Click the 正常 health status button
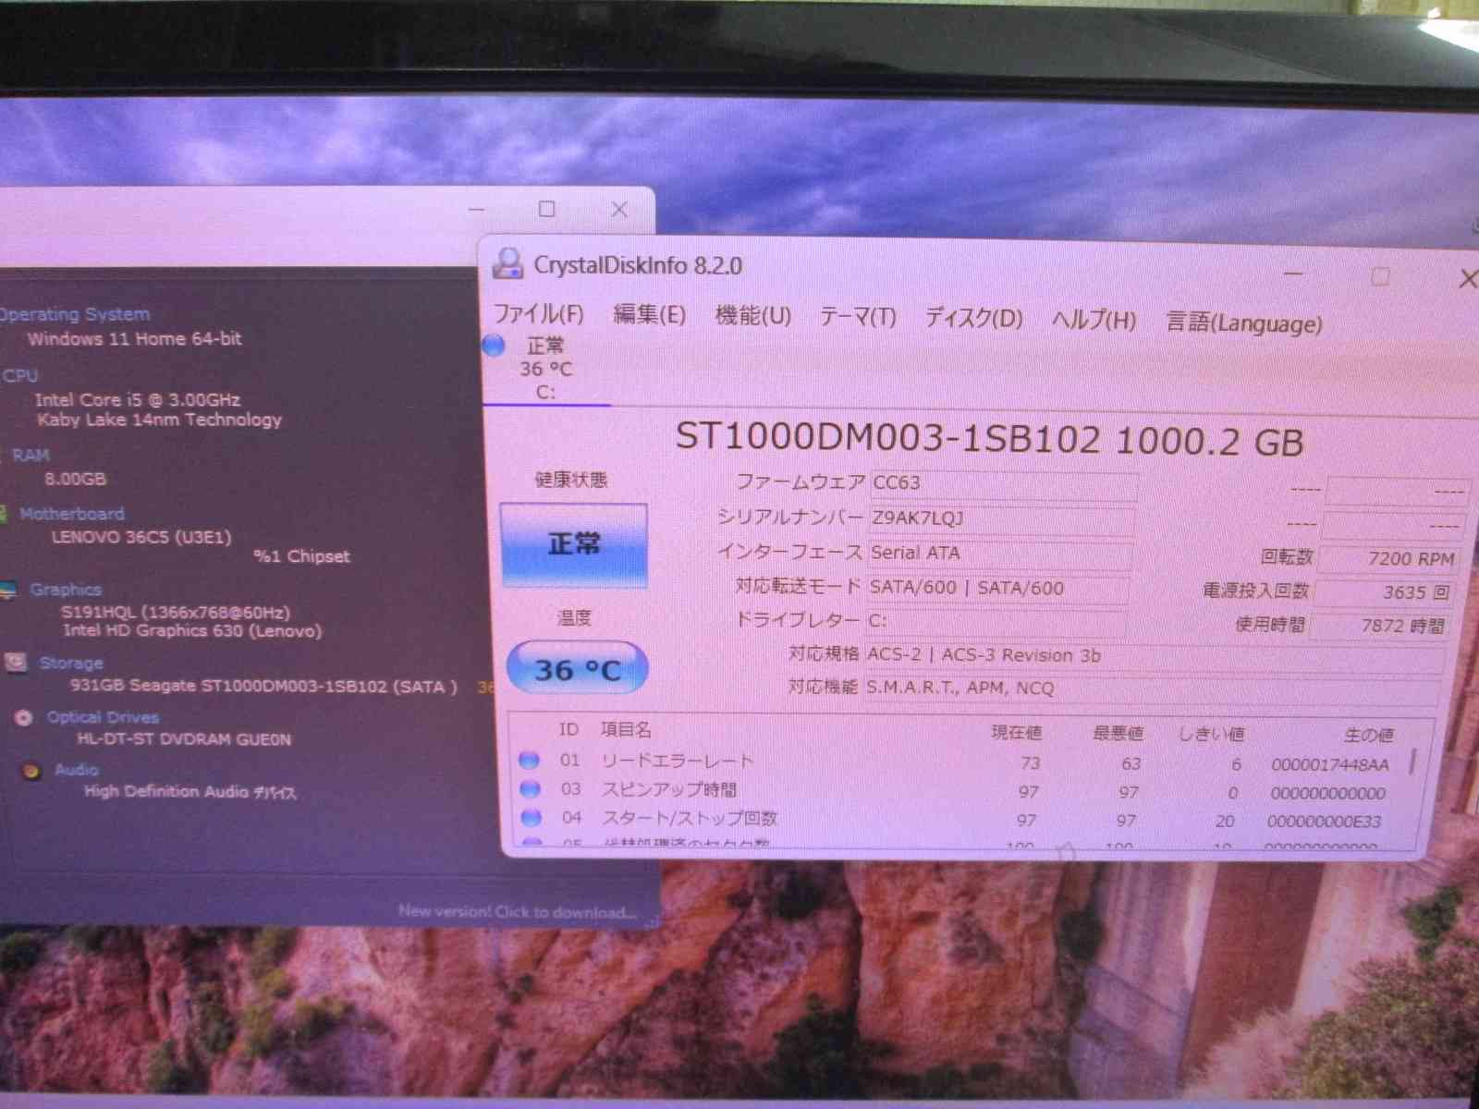Screen dimensions: 1479x1109 [x=574, y=544]
